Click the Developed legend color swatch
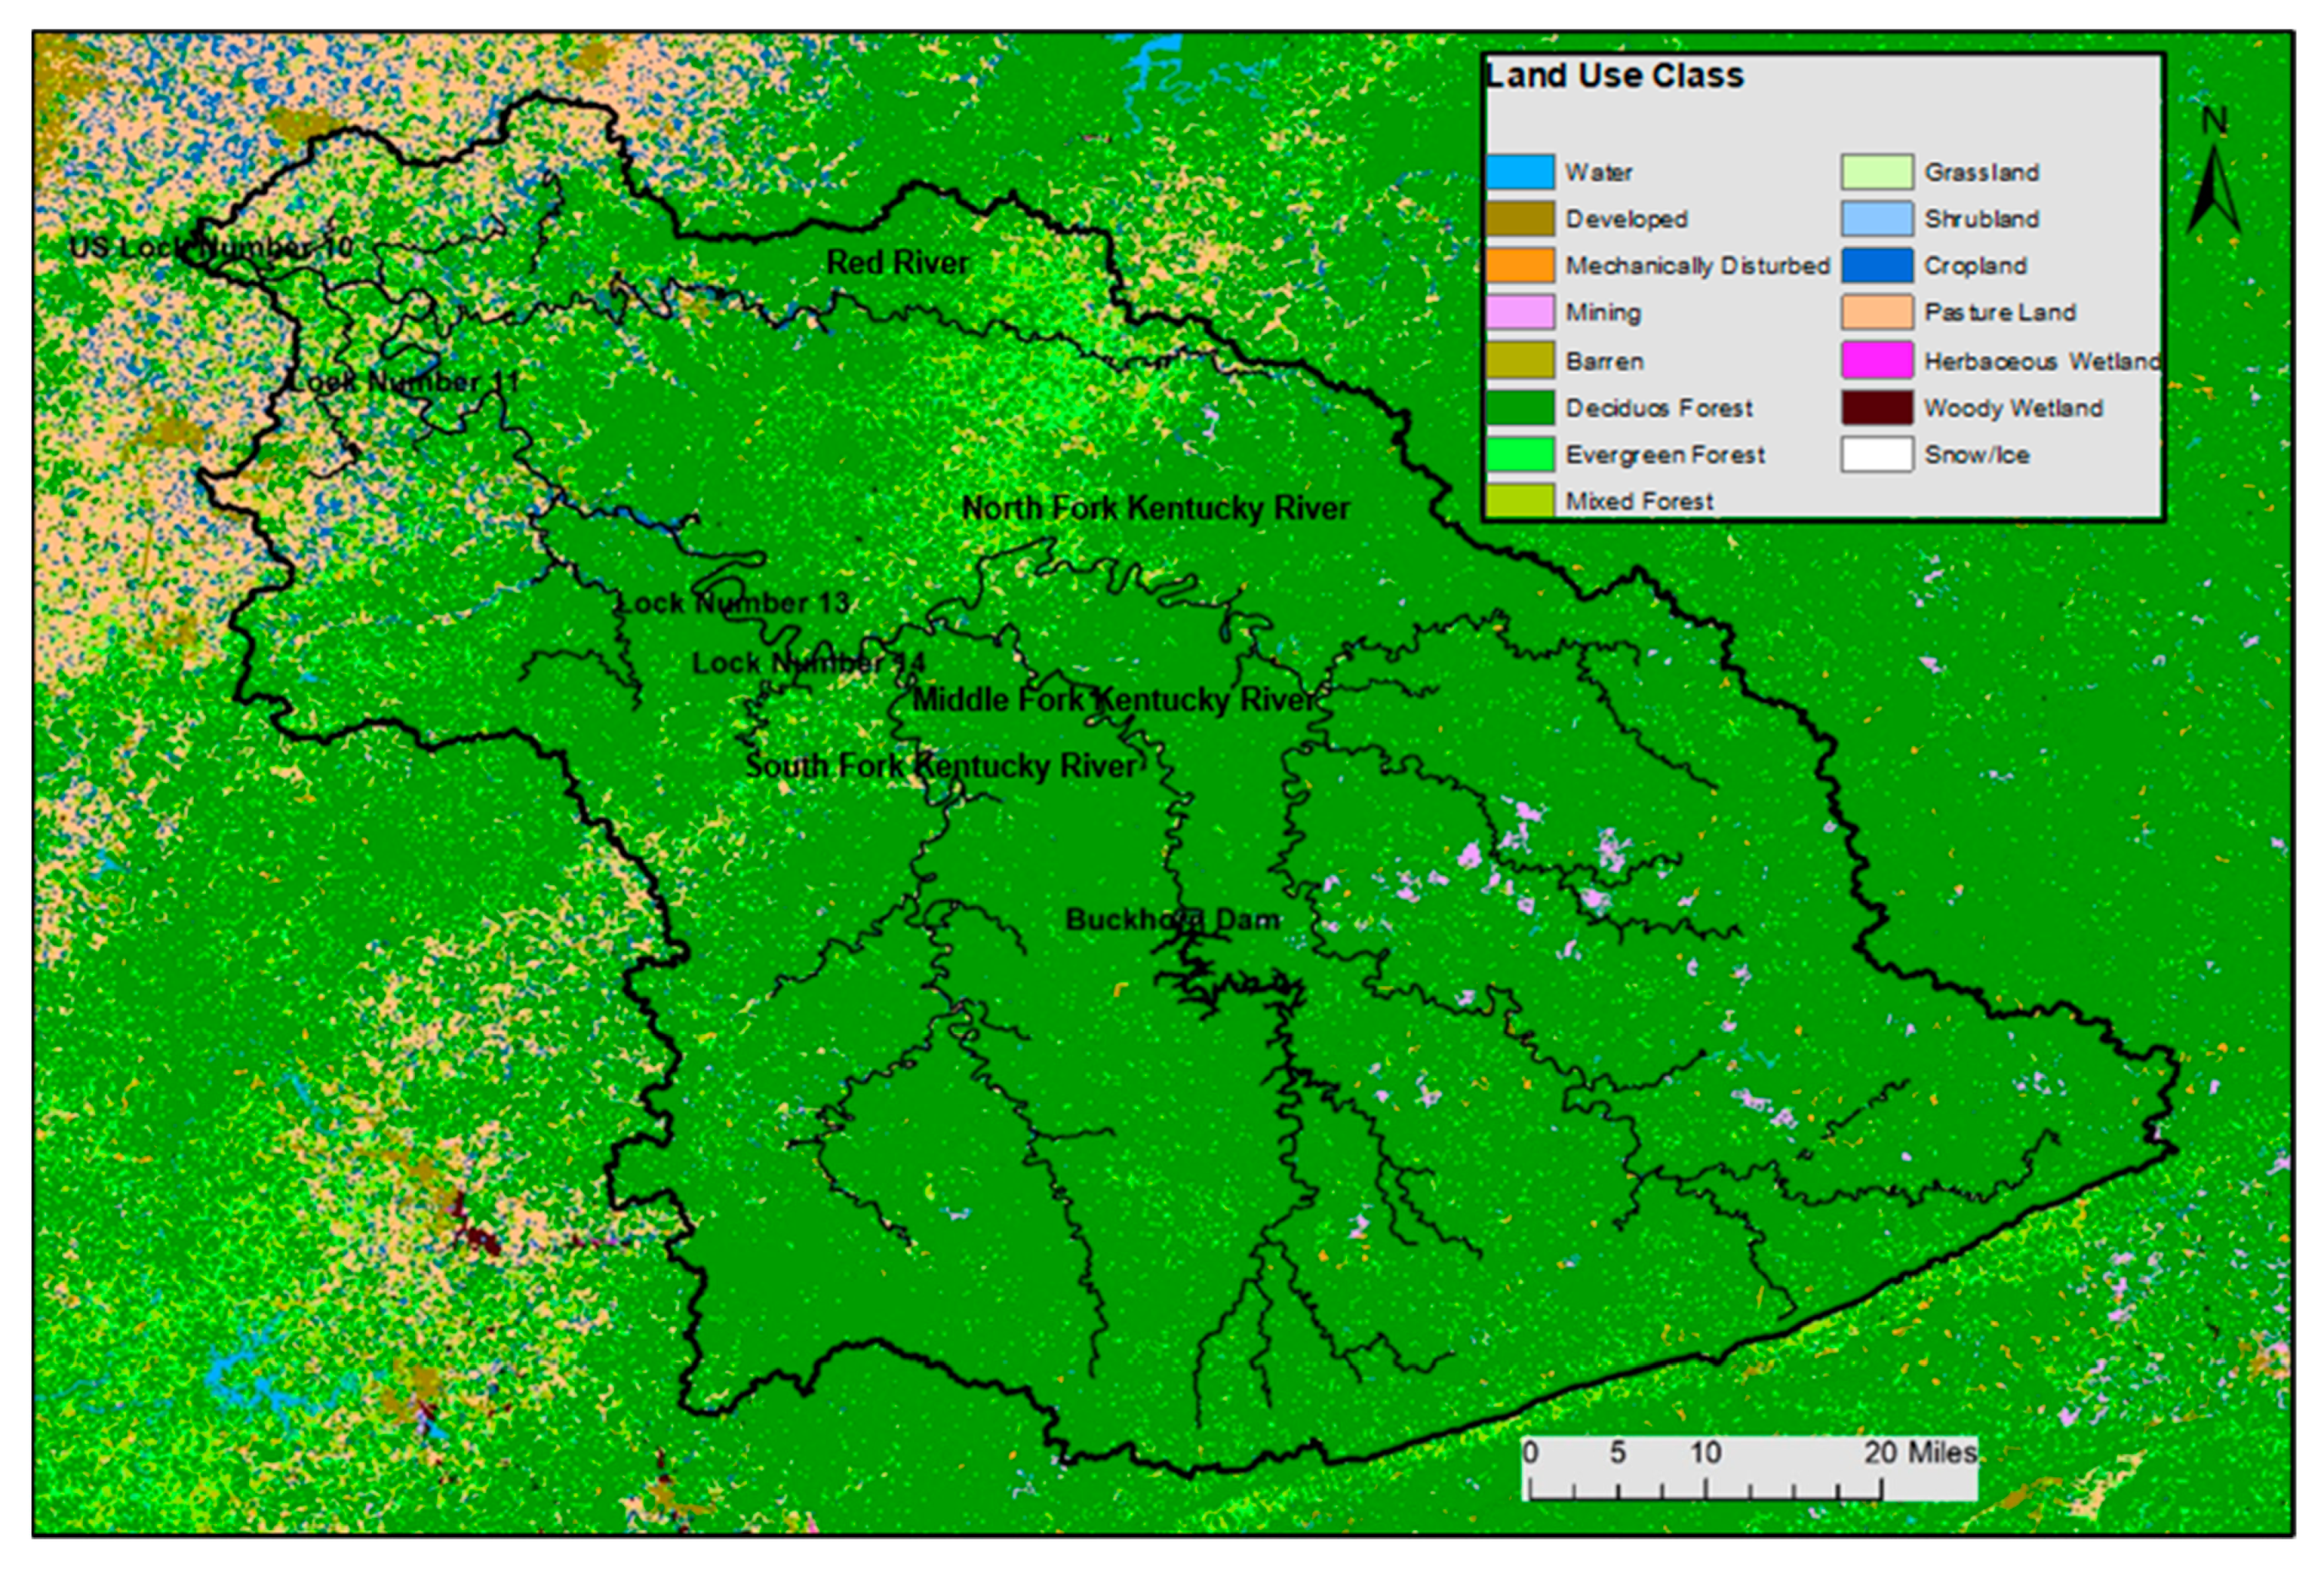Screen dimensions: 2324x1570 coord(1519,219)
